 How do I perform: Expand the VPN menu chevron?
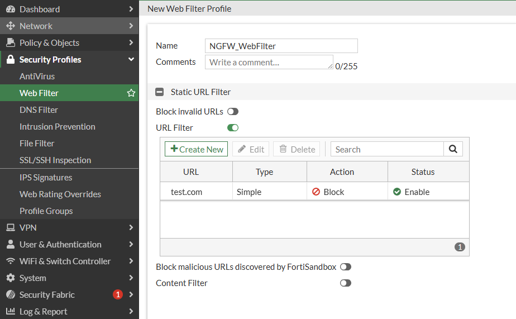[131, 227]
